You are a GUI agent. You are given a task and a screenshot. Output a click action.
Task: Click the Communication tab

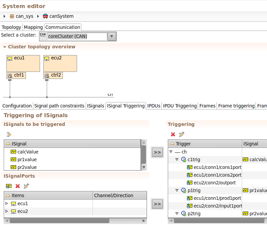63,27
